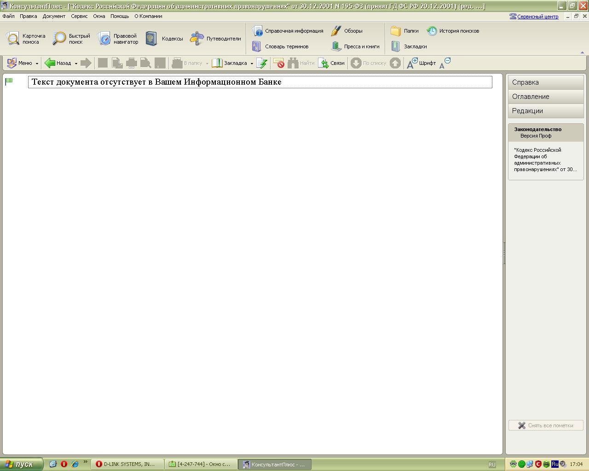Click the list up arrow icon
The image size is (589, 471).
[395, 63]
